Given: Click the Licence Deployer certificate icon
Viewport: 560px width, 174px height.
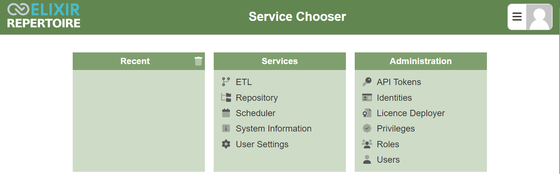Looking at the screenshot, I should 367,113.
